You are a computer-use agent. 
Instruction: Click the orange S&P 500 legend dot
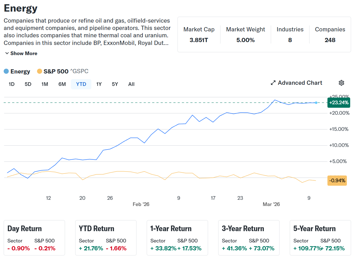pos(40,71)
